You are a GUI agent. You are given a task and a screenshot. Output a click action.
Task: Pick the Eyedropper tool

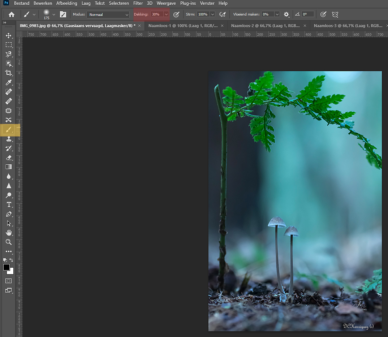pos(9,83)
